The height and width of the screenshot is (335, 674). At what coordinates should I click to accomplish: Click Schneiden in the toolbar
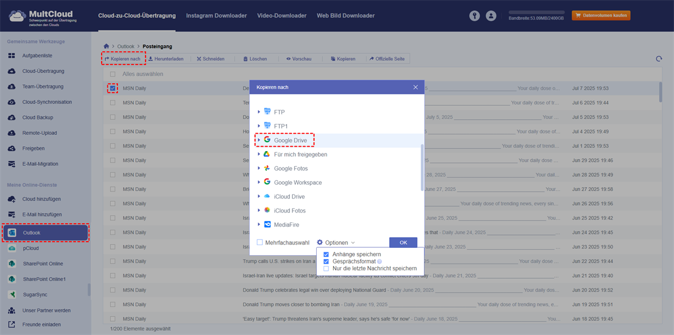click(211, 58)
